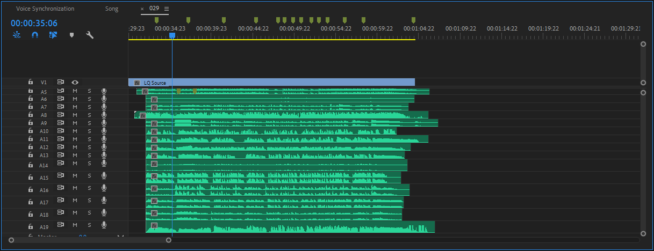Mute track A5
Viewport: 654px width, 251px height.
[75, 91]
